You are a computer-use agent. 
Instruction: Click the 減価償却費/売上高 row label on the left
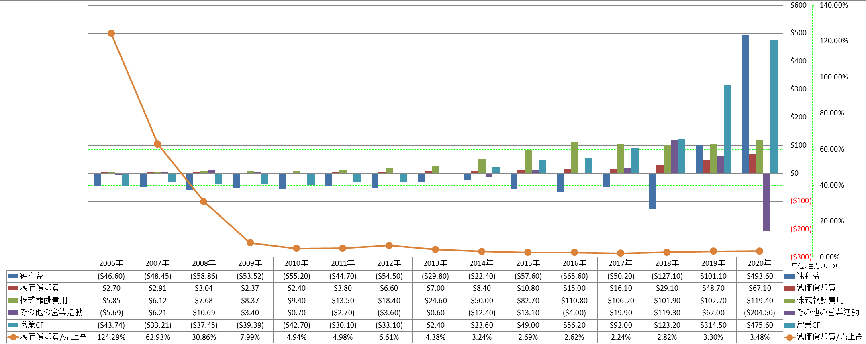click(x=53, y=337)
